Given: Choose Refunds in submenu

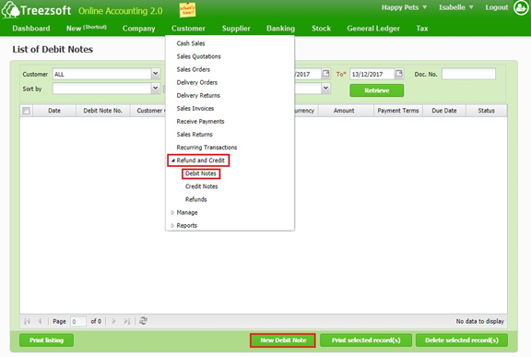Looking at the screenshot, I should pos(195,199).
